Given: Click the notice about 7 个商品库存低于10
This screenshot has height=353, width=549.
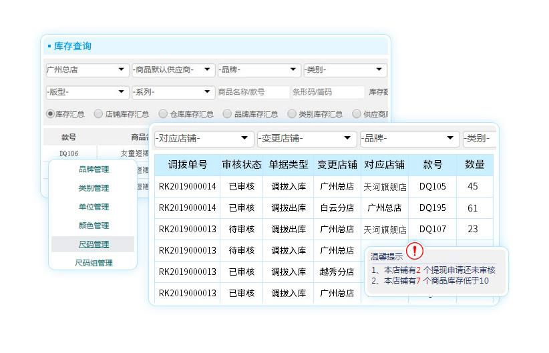Looking at the screenshot, I should 430,280.
